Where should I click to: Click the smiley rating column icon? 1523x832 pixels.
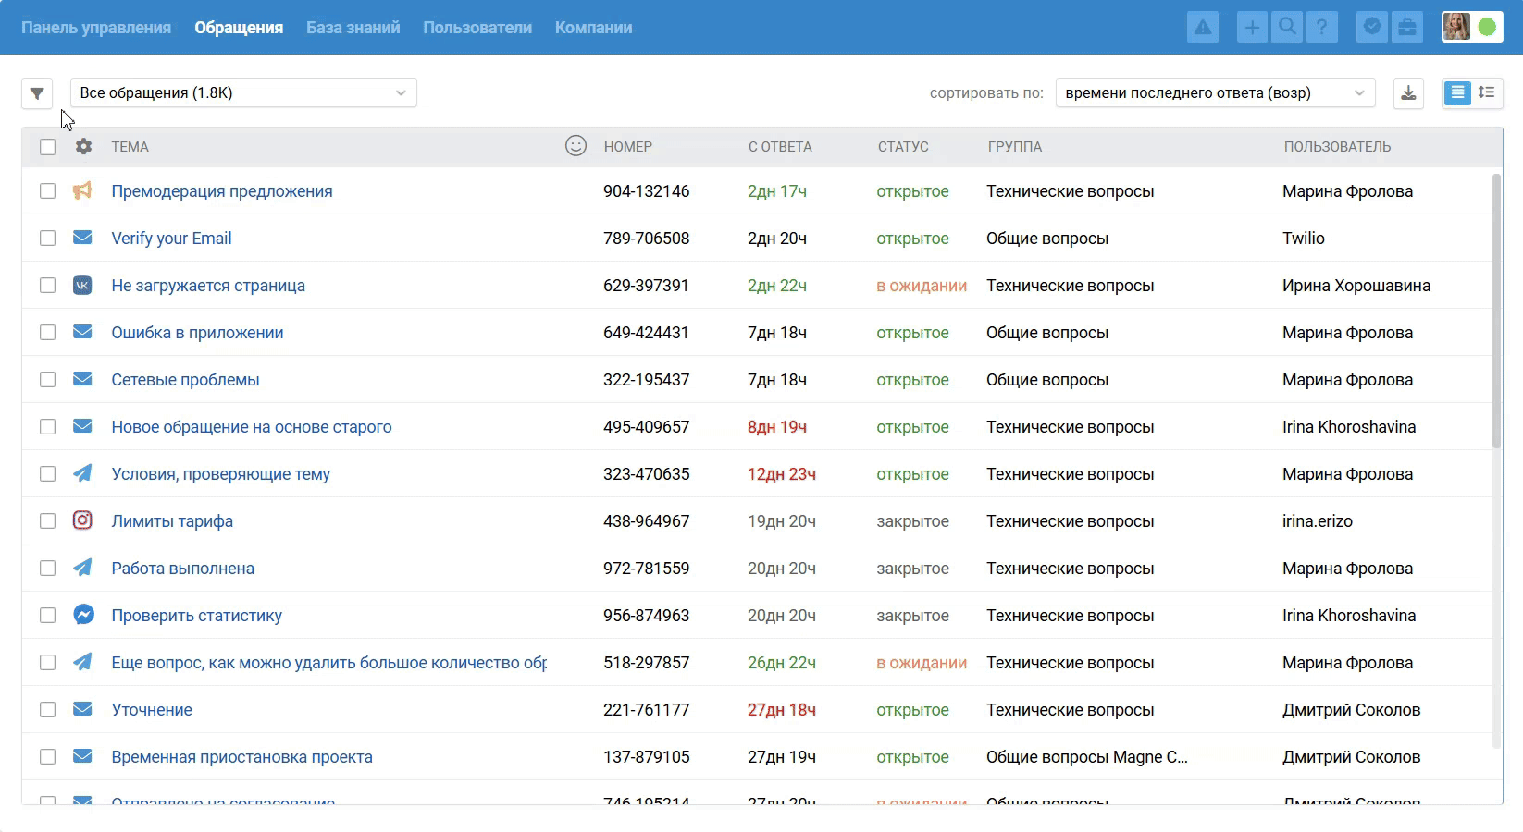(576, 146)
